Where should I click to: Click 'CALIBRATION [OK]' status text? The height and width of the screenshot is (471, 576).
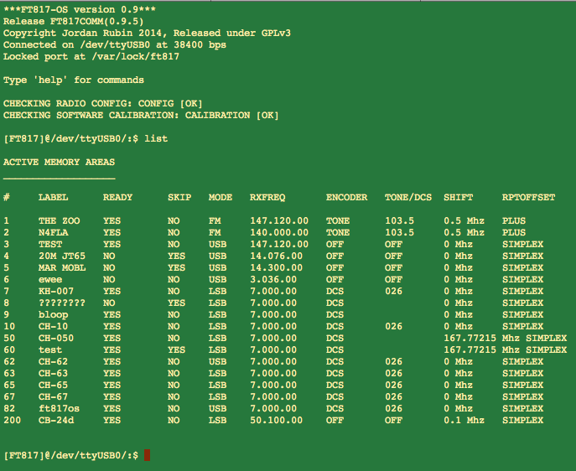tap(231, 116)
